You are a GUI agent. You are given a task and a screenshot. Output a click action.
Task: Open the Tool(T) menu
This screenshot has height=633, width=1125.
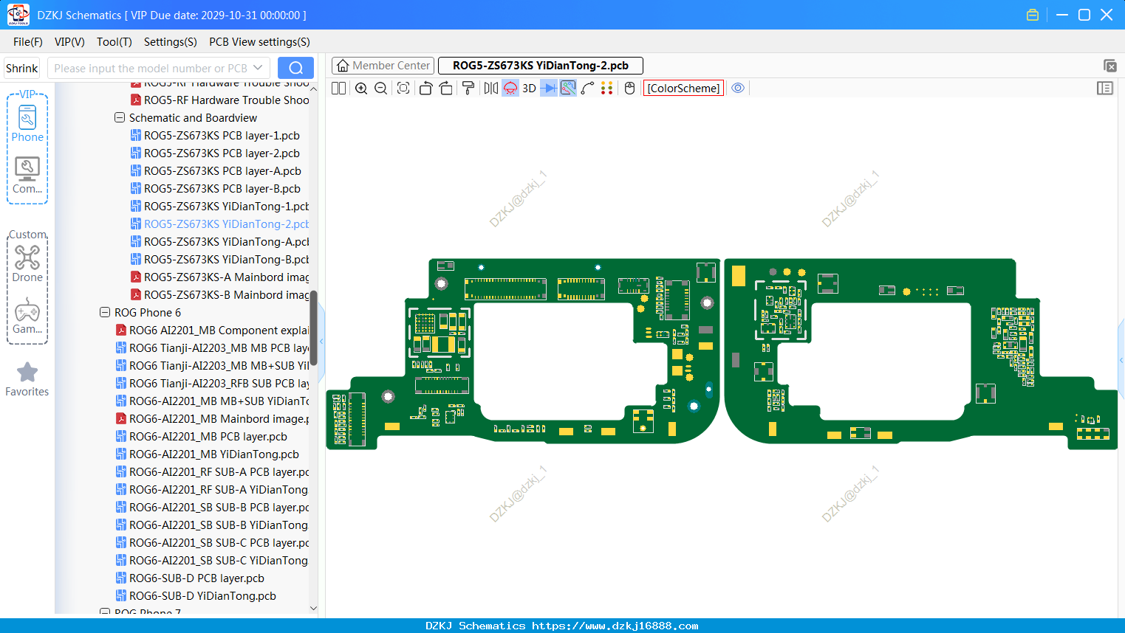[114, 42]
